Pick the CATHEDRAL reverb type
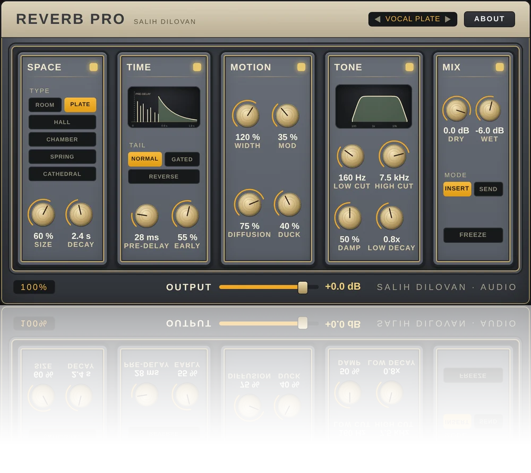Image resolution: width=531 pixels, height=473 pixels. [x=62, y=174]
